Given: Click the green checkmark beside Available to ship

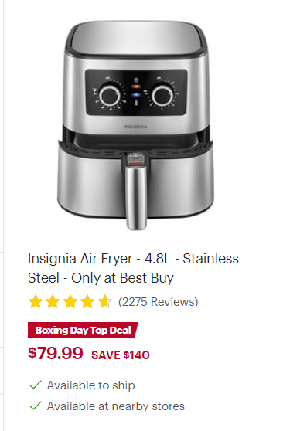Looking at the screenshot, I should pyautogui.click(x=36, y=385).
